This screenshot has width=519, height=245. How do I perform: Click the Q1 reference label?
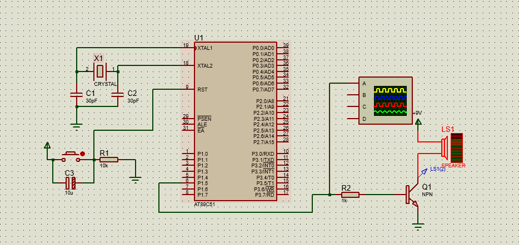coord(427,187)
